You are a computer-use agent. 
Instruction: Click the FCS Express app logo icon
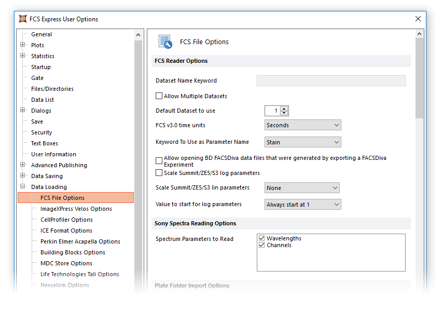tap(23, 19)
